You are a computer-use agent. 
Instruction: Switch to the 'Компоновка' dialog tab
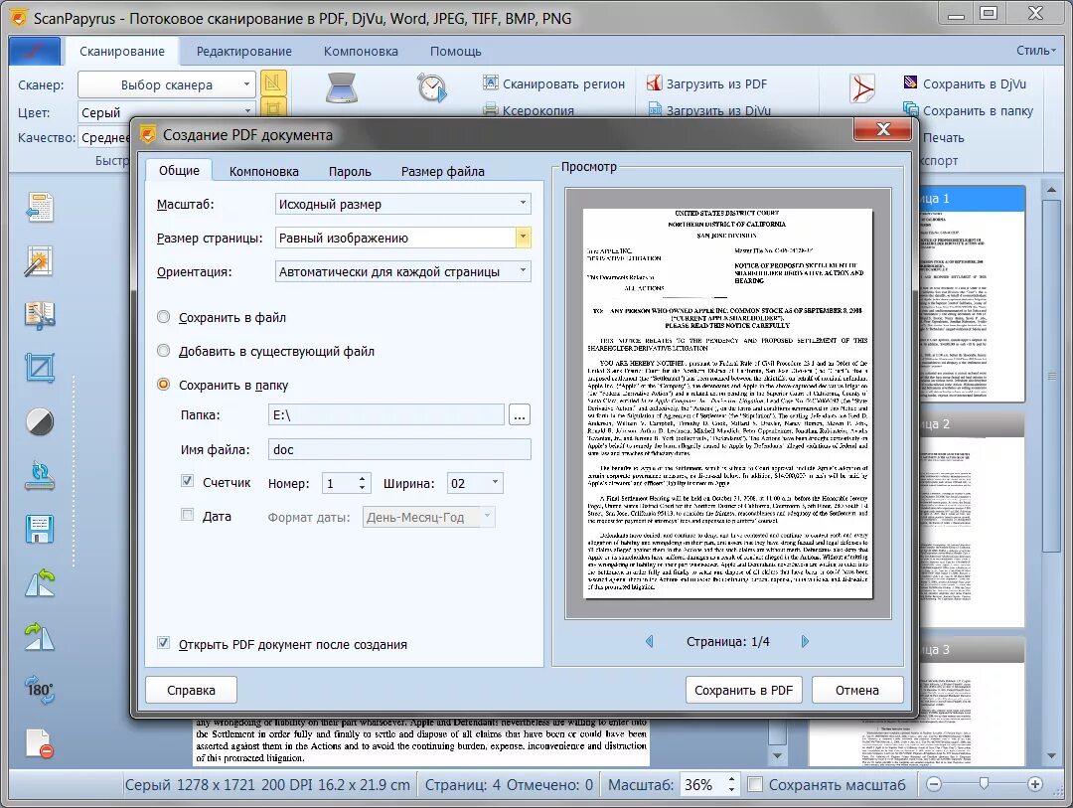click(263, 171)
